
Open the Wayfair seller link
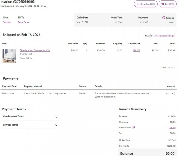point(7,22)
